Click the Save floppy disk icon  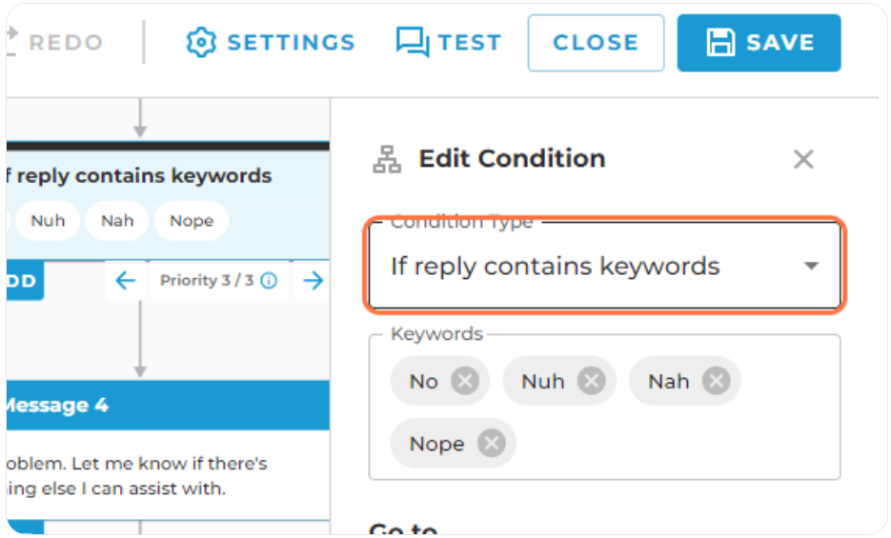tap(720, 43)
